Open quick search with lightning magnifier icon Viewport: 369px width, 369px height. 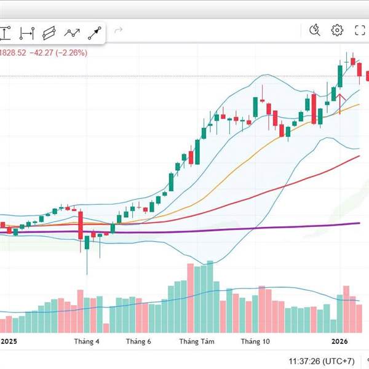tap(315, 30)
